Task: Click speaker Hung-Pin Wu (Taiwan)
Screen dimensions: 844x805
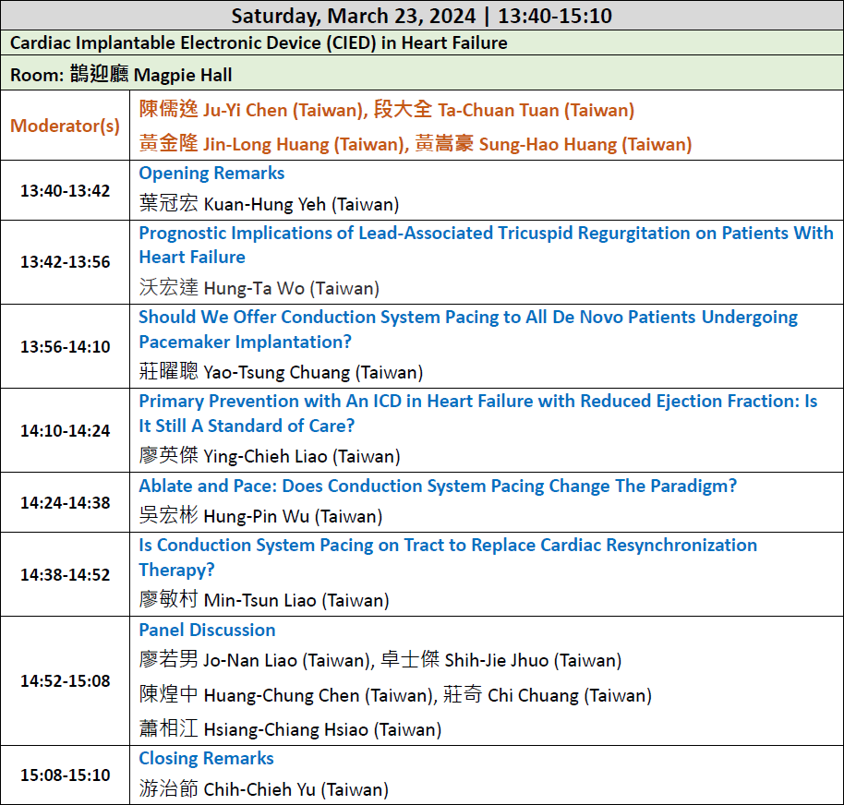Action: (x=261, y=516)
